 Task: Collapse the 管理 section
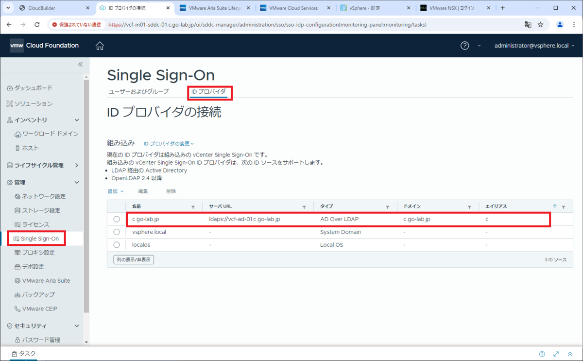tap(76, 182)
